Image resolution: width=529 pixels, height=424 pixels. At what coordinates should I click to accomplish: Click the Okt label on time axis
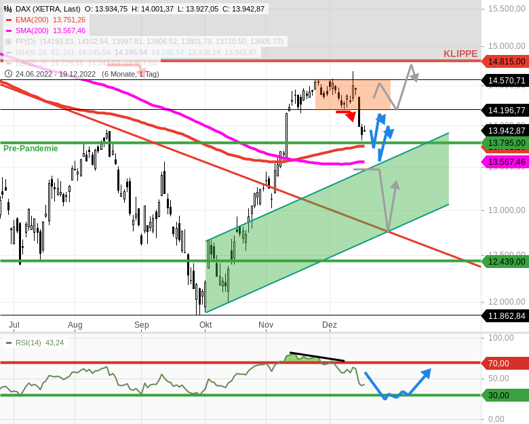coord(205,325)
